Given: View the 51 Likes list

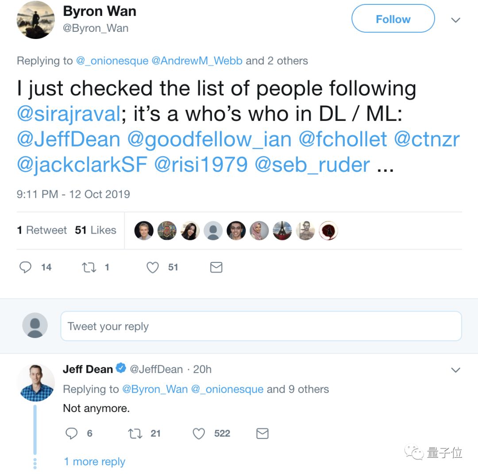Looking at the screenshot, I should pos(96,230).
